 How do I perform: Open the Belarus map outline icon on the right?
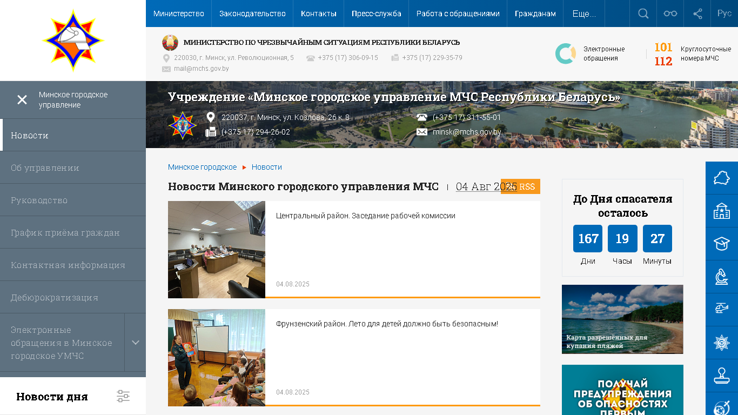point(722,178)
